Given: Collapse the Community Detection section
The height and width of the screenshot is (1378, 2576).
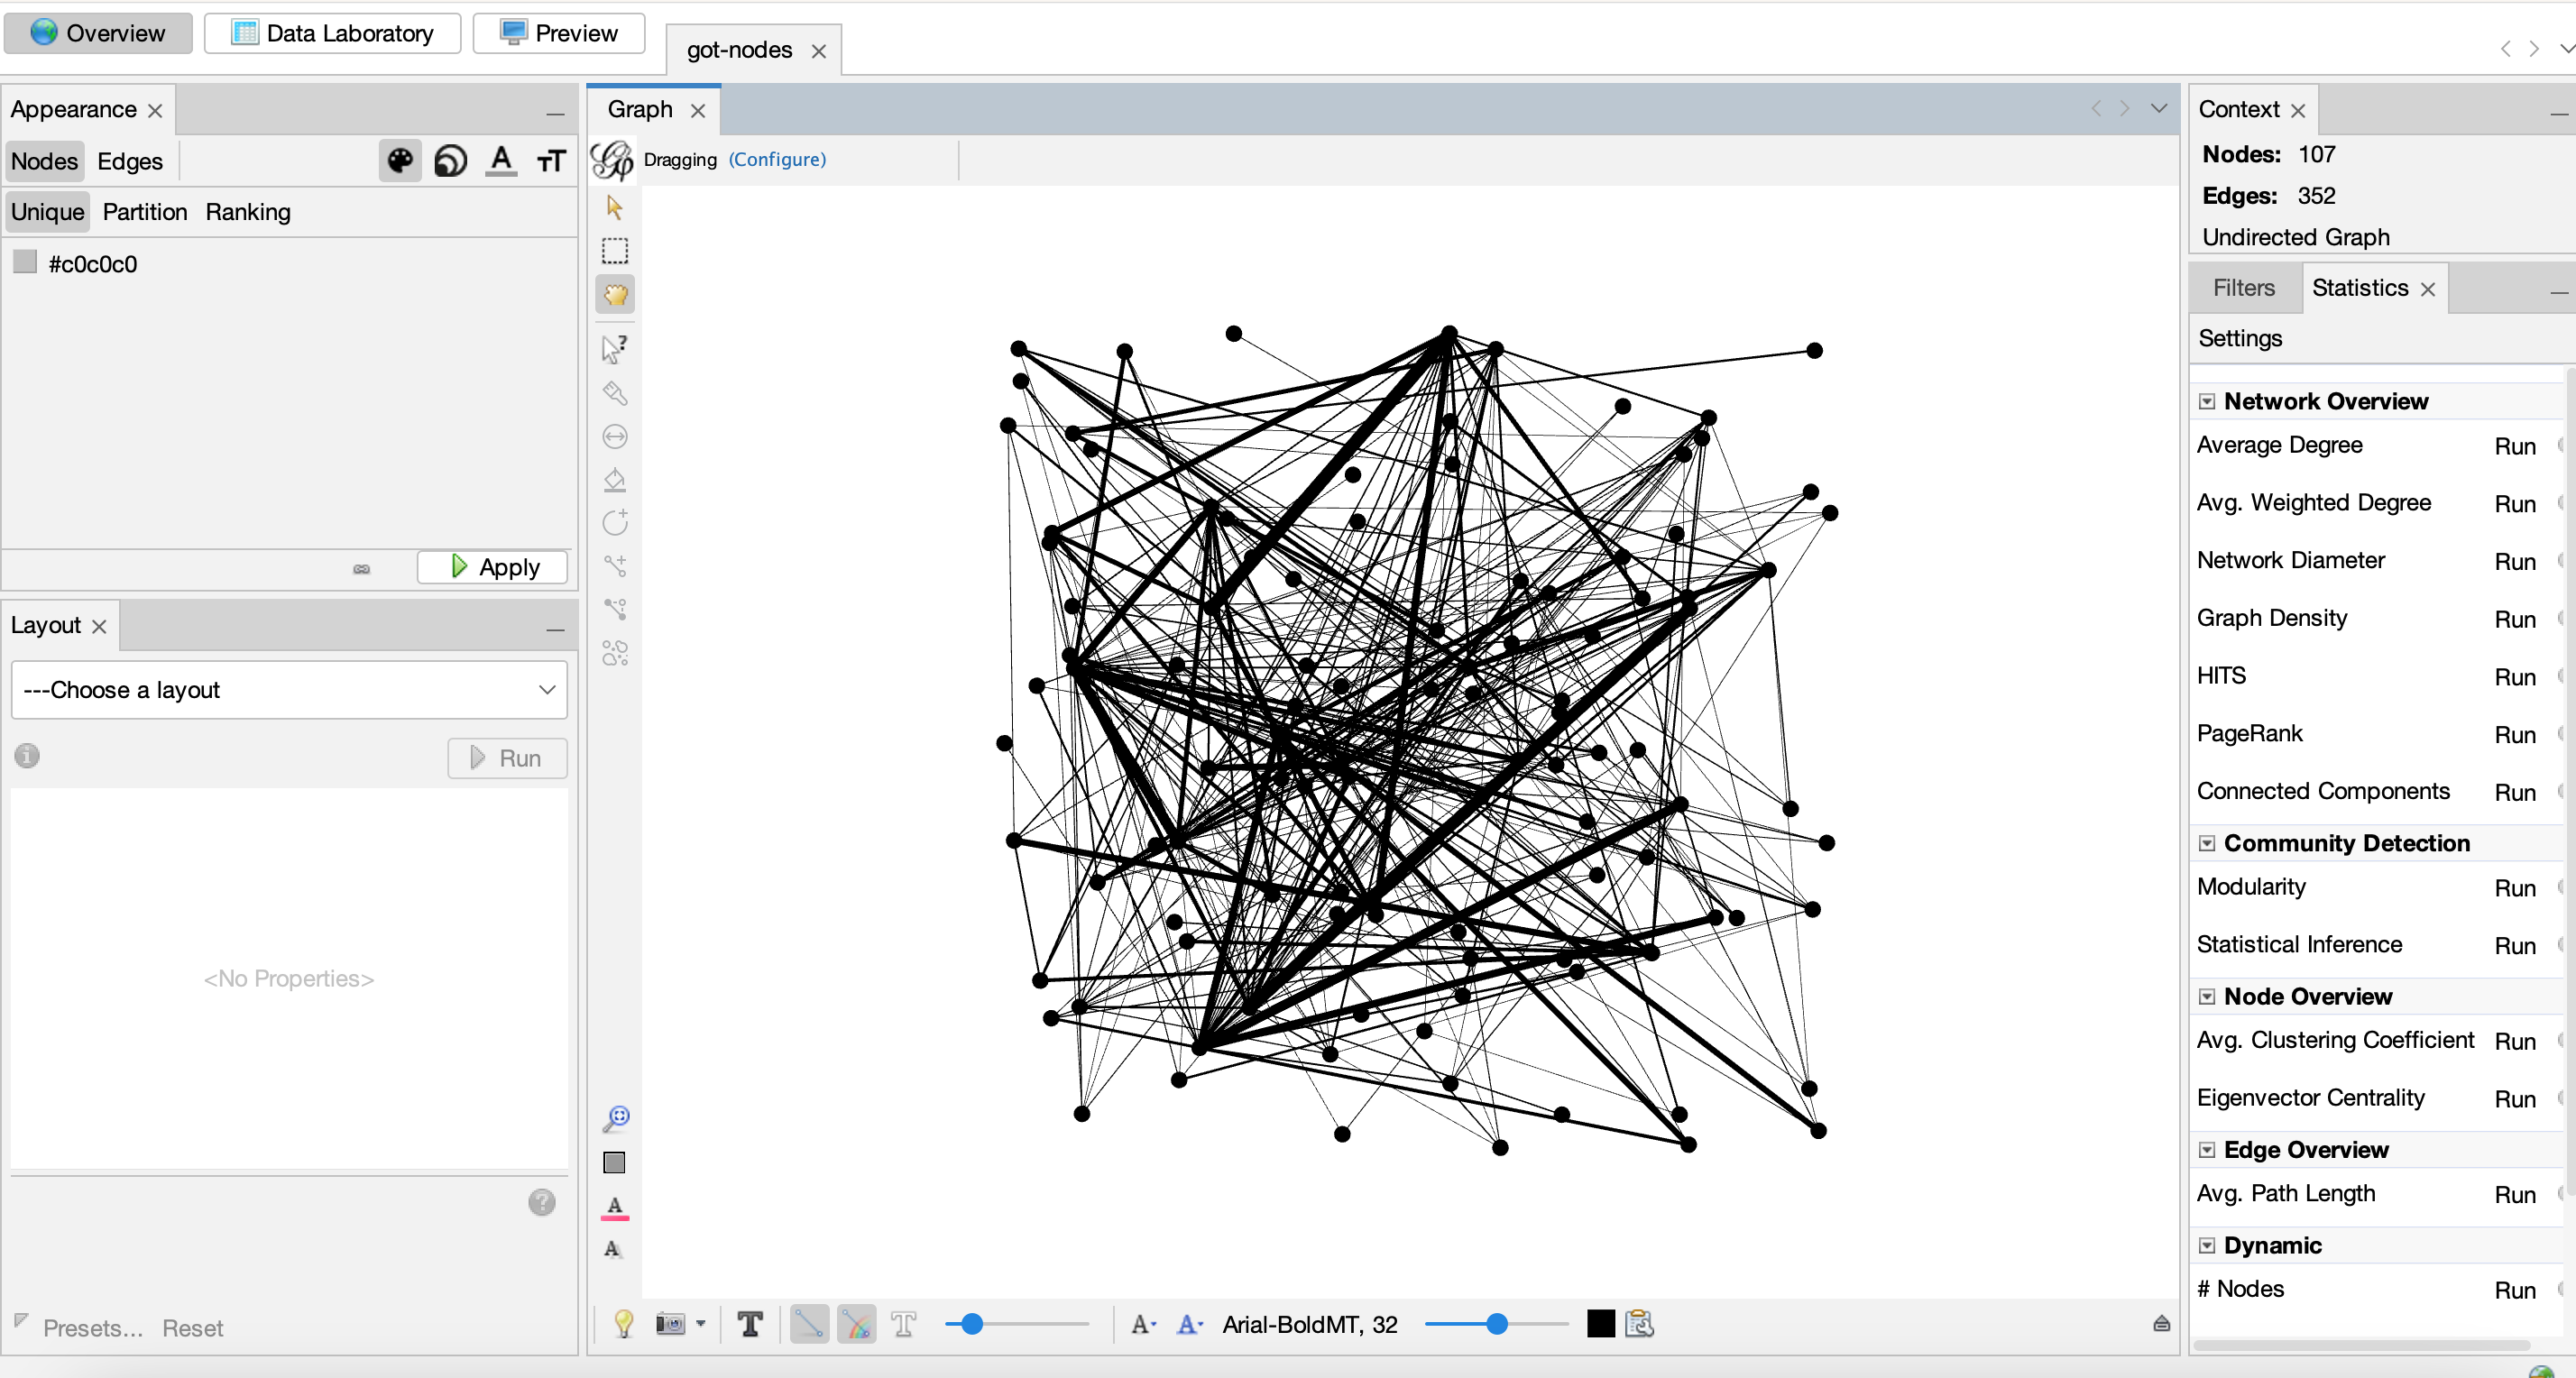Looking at the screenshot, I should point(2207,843).
